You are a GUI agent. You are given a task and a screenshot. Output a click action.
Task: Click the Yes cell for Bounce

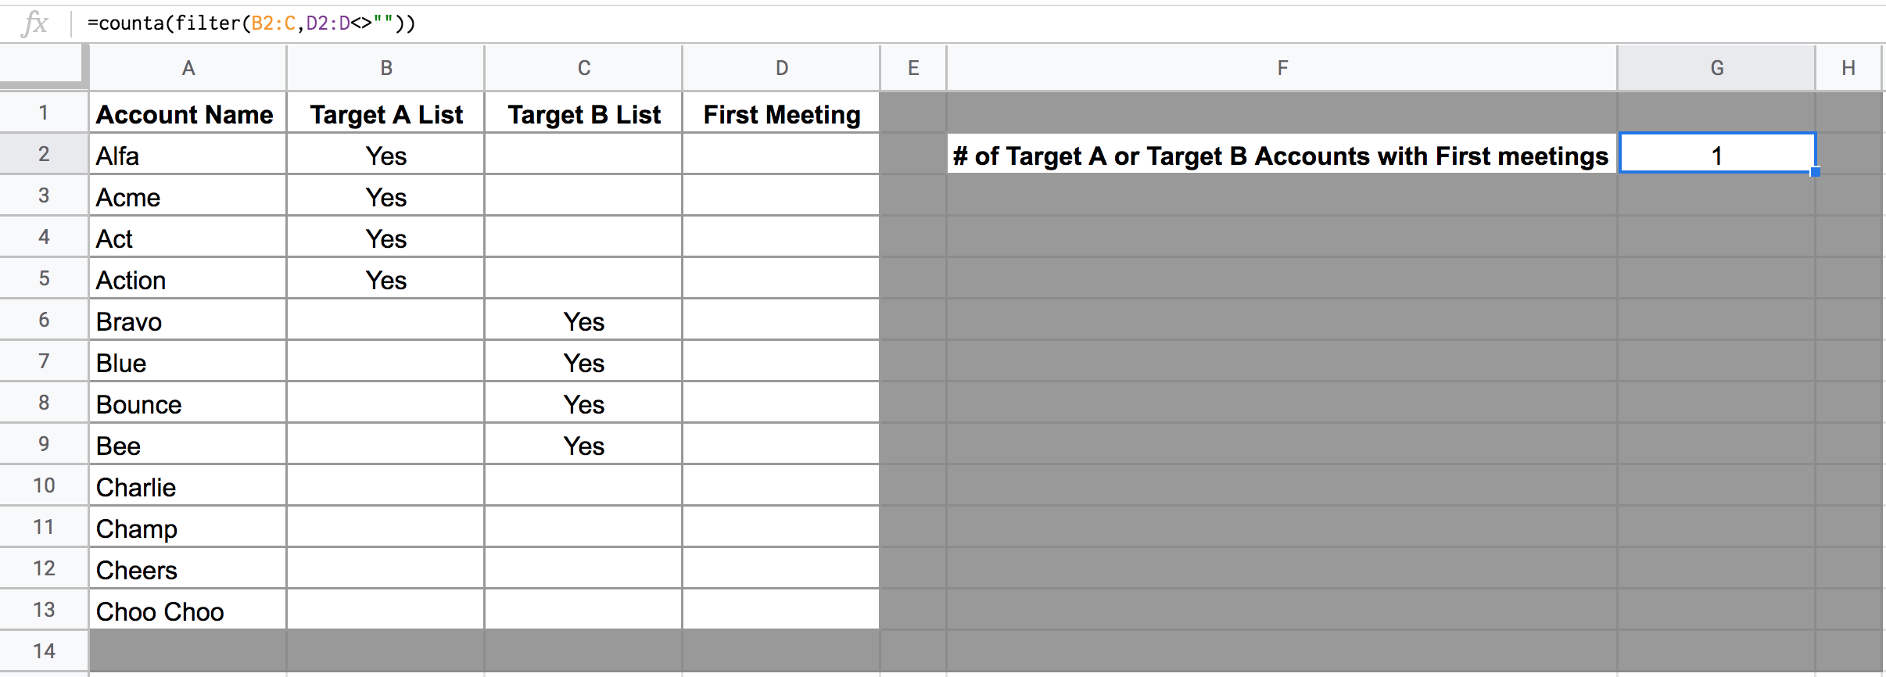coord(583,404)
